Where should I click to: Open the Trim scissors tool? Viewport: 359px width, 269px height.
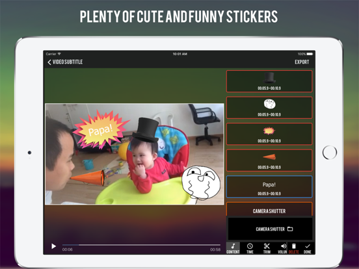point(267,248)
